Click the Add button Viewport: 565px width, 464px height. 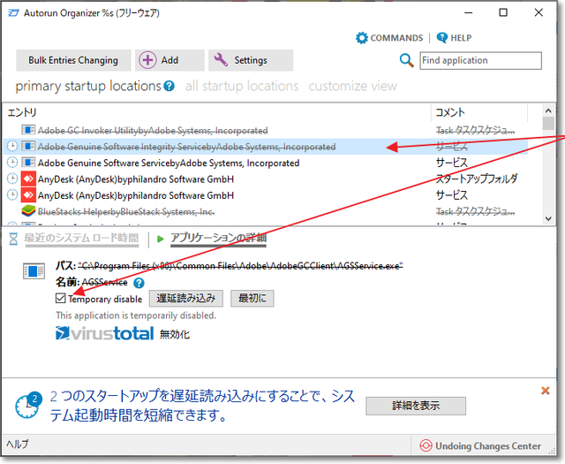point(158,60)
